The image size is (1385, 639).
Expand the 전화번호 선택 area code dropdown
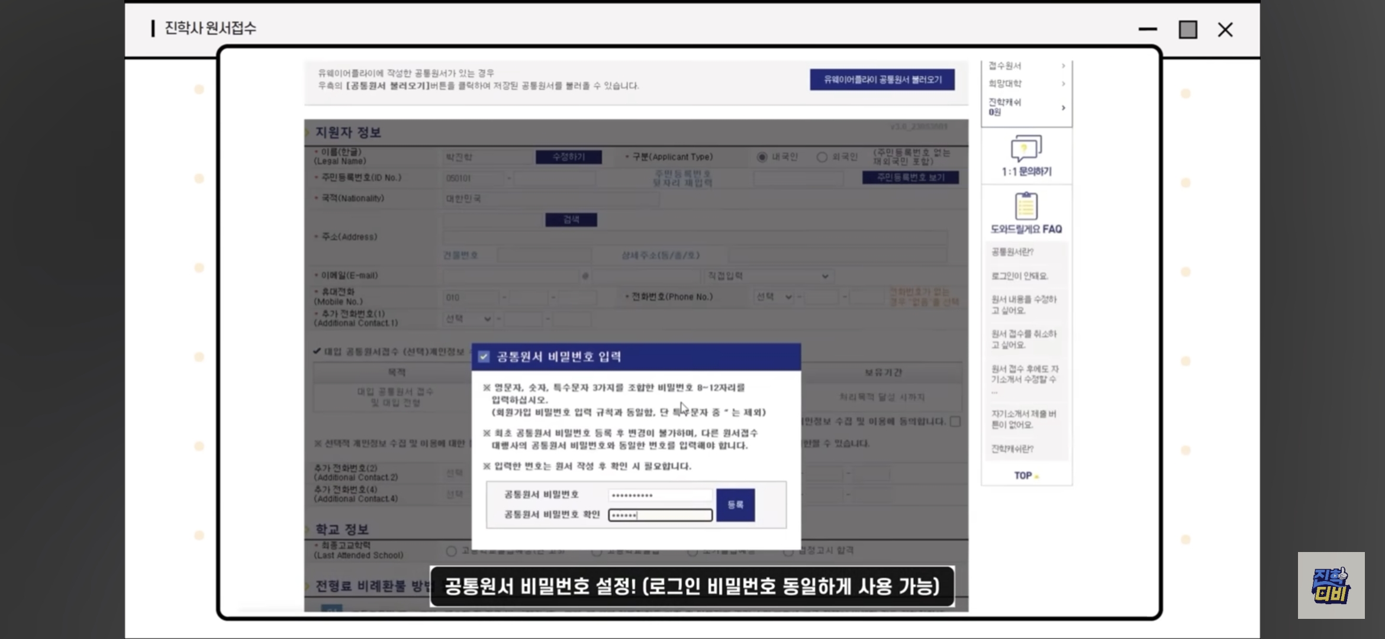774,297
